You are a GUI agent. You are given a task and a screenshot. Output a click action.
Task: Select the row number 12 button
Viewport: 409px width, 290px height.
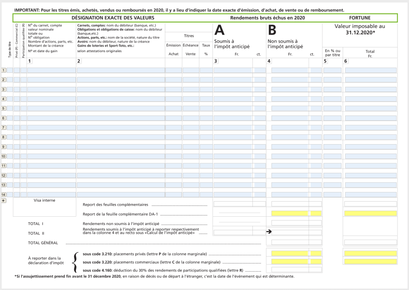point(4,175)
